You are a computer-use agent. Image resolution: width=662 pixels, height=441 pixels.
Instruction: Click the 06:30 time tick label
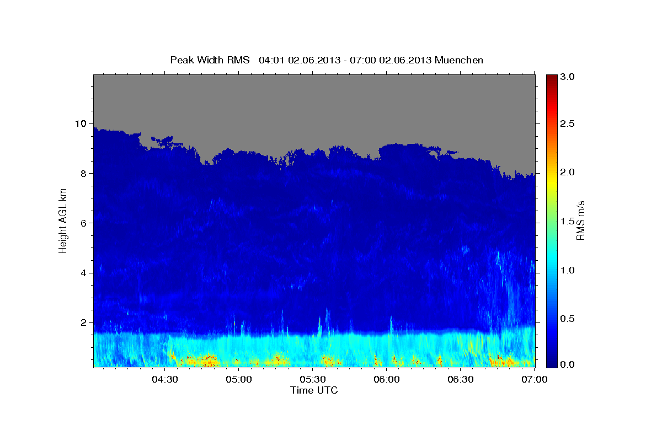tap(461, 379)
